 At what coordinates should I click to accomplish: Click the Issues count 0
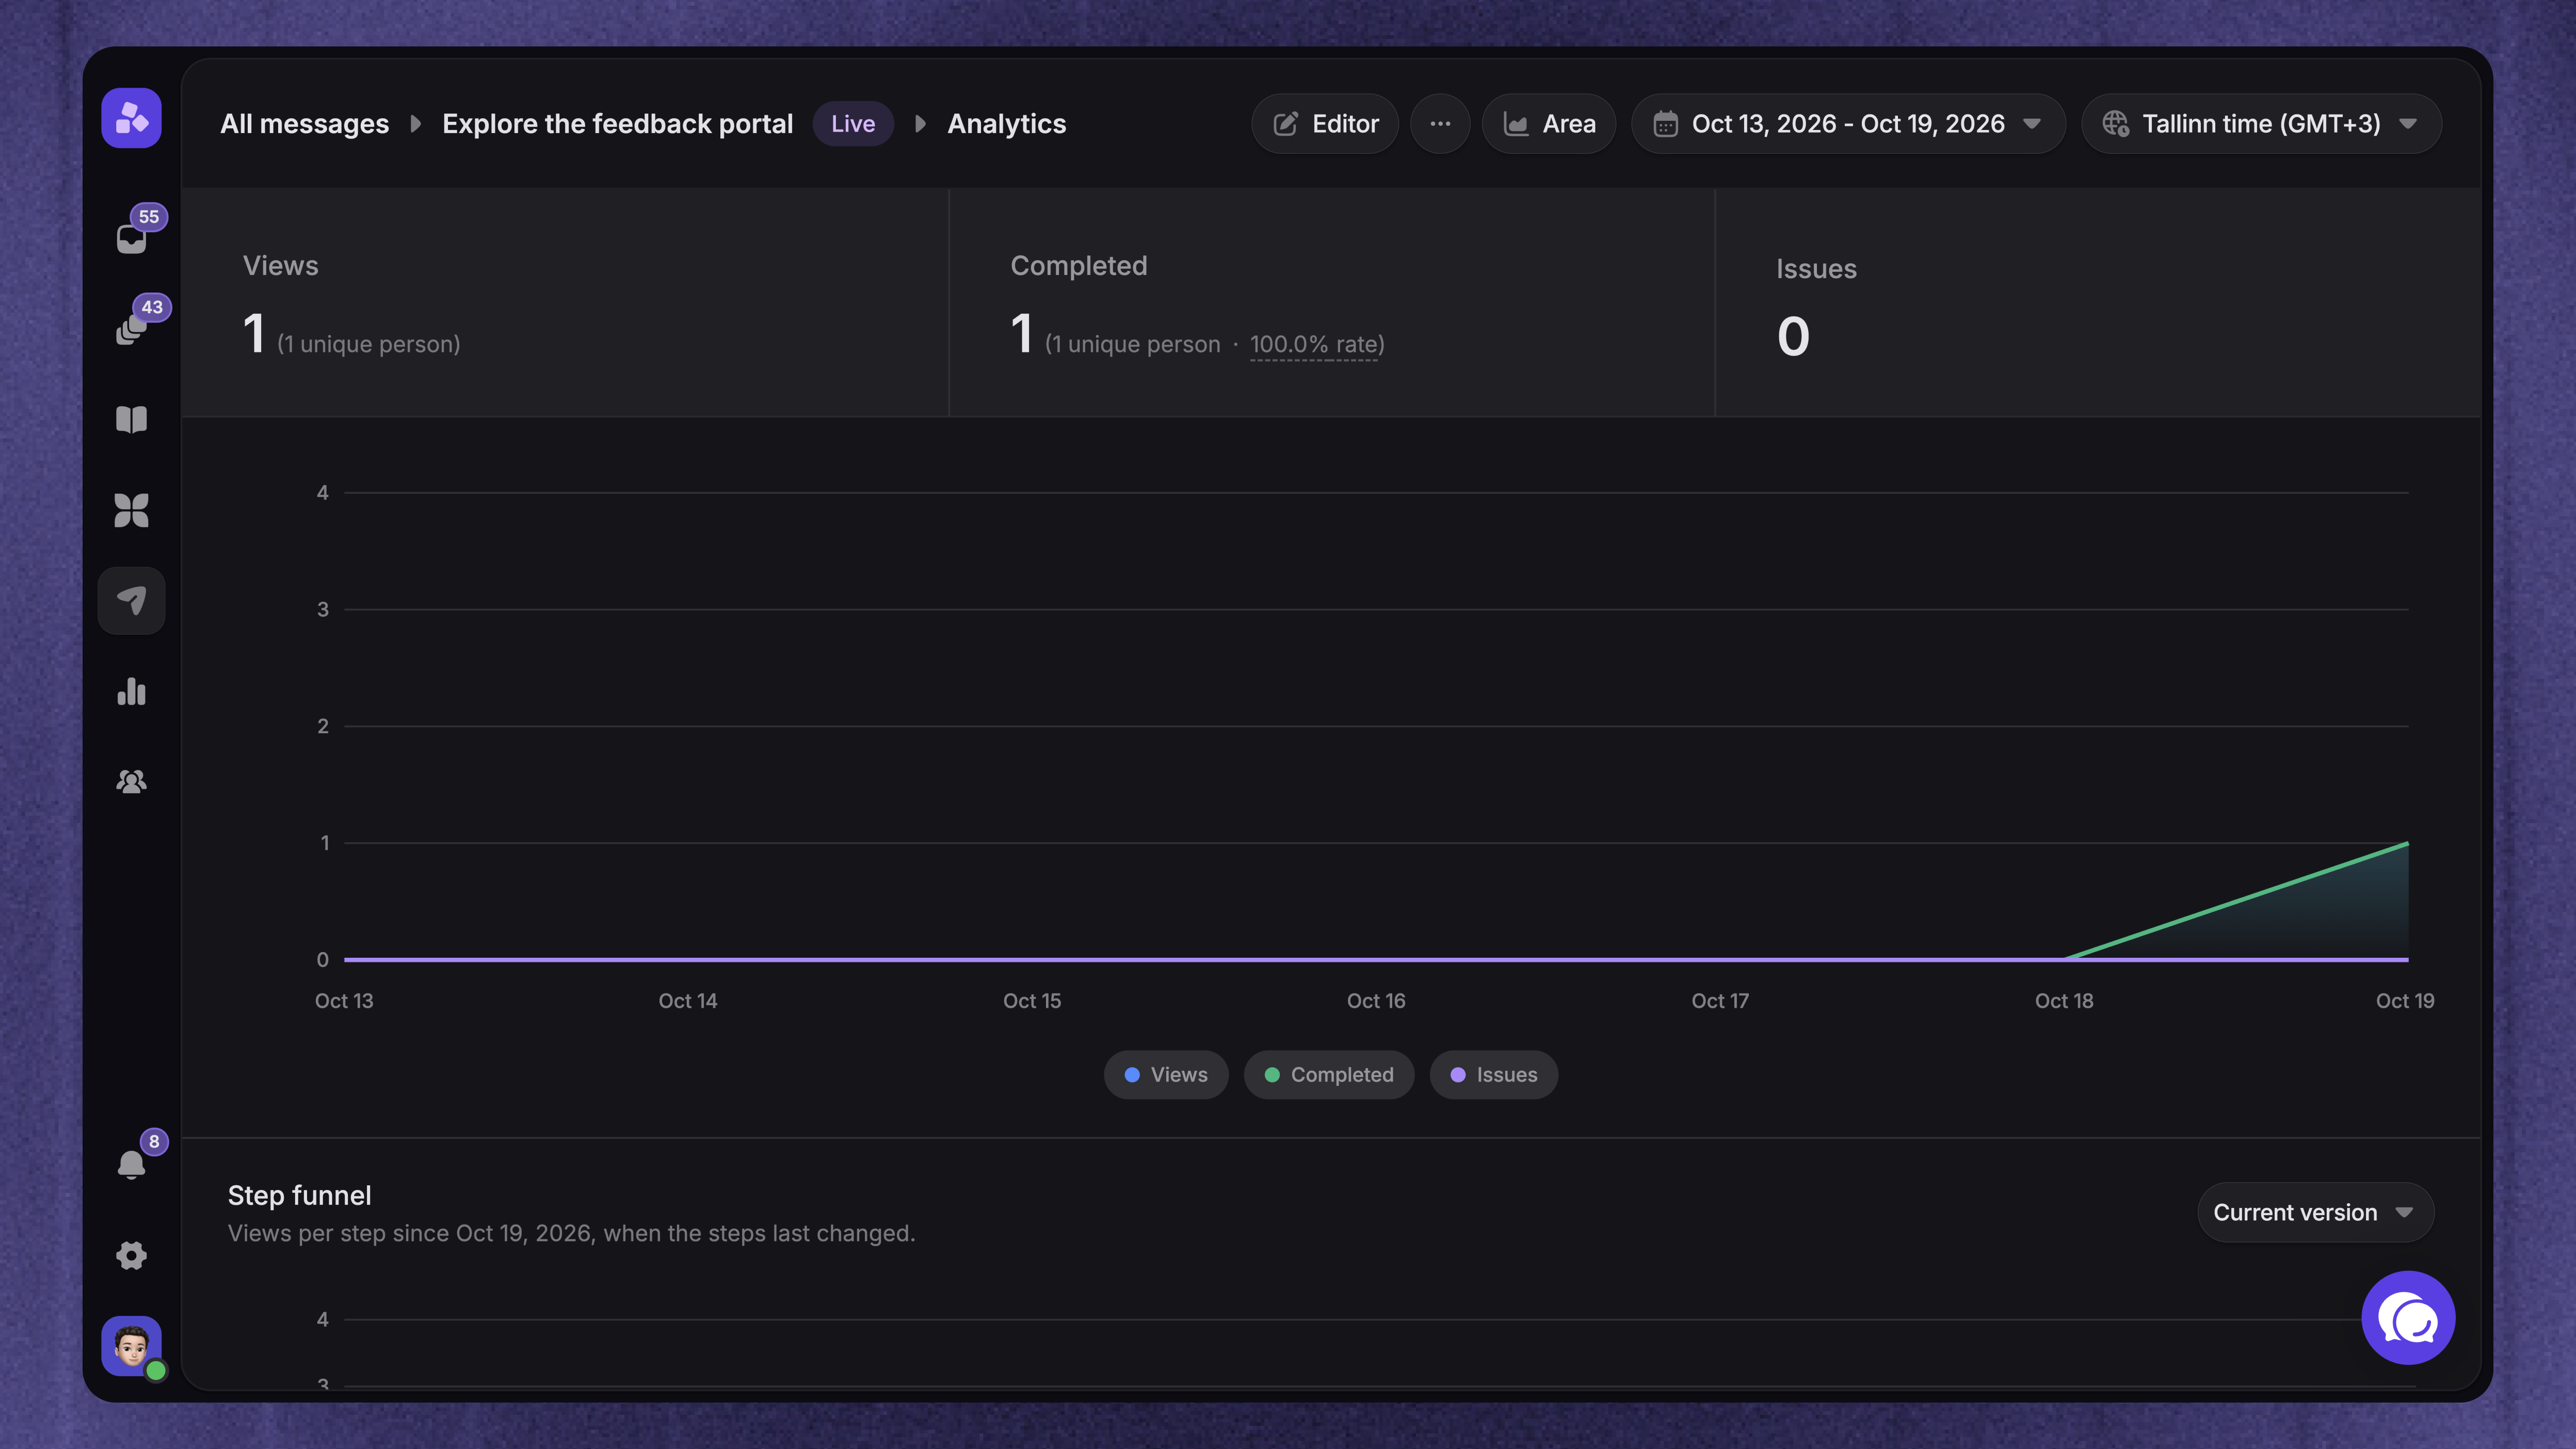[1794, 336]
